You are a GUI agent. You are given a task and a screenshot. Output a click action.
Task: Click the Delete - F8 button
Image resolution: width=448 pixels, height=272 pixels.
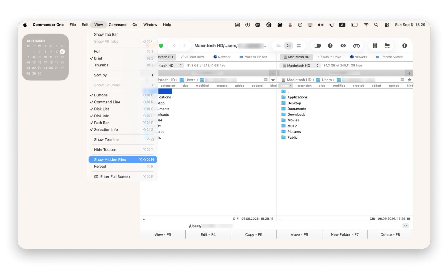390,234
